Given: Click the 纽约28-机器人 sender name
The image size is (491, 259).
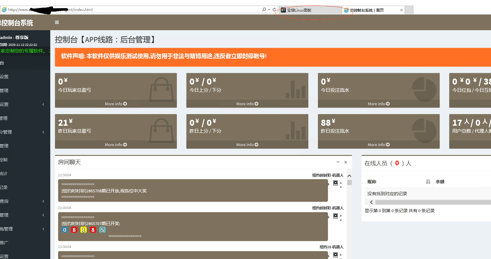Looking at the screenshot, I should tap(331, 247).
